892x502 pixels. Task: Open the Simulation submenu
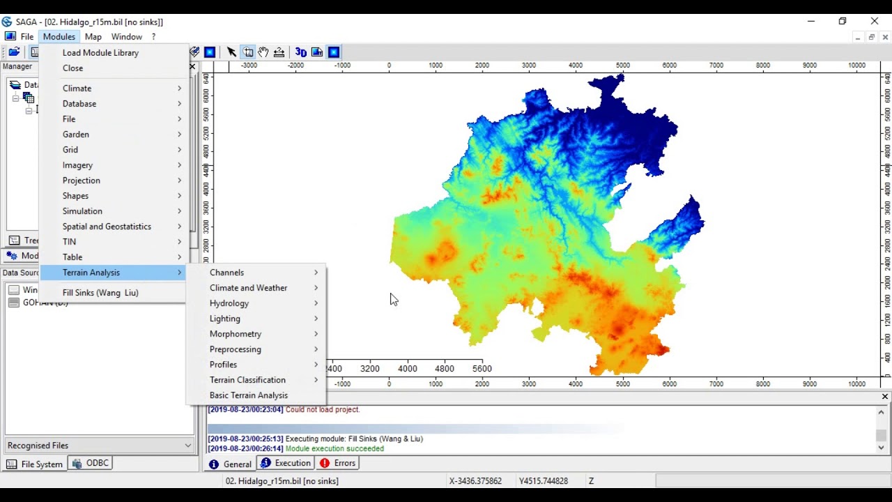click(x=113, y=211)
